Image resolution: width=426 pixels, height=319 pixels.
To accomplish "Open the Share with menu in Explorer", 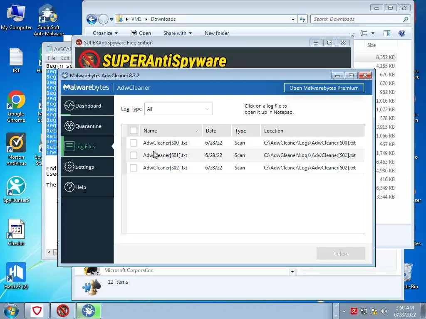I will [x=177, y=33].
